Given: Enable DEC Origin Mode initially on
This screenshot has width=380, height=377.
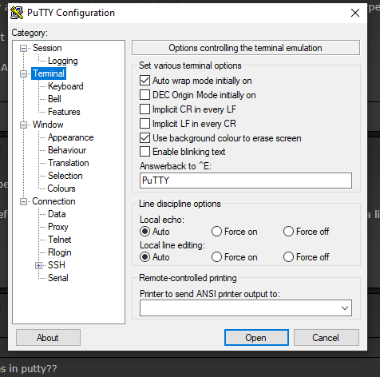Looking at the screenshot, I should (144, 95).
